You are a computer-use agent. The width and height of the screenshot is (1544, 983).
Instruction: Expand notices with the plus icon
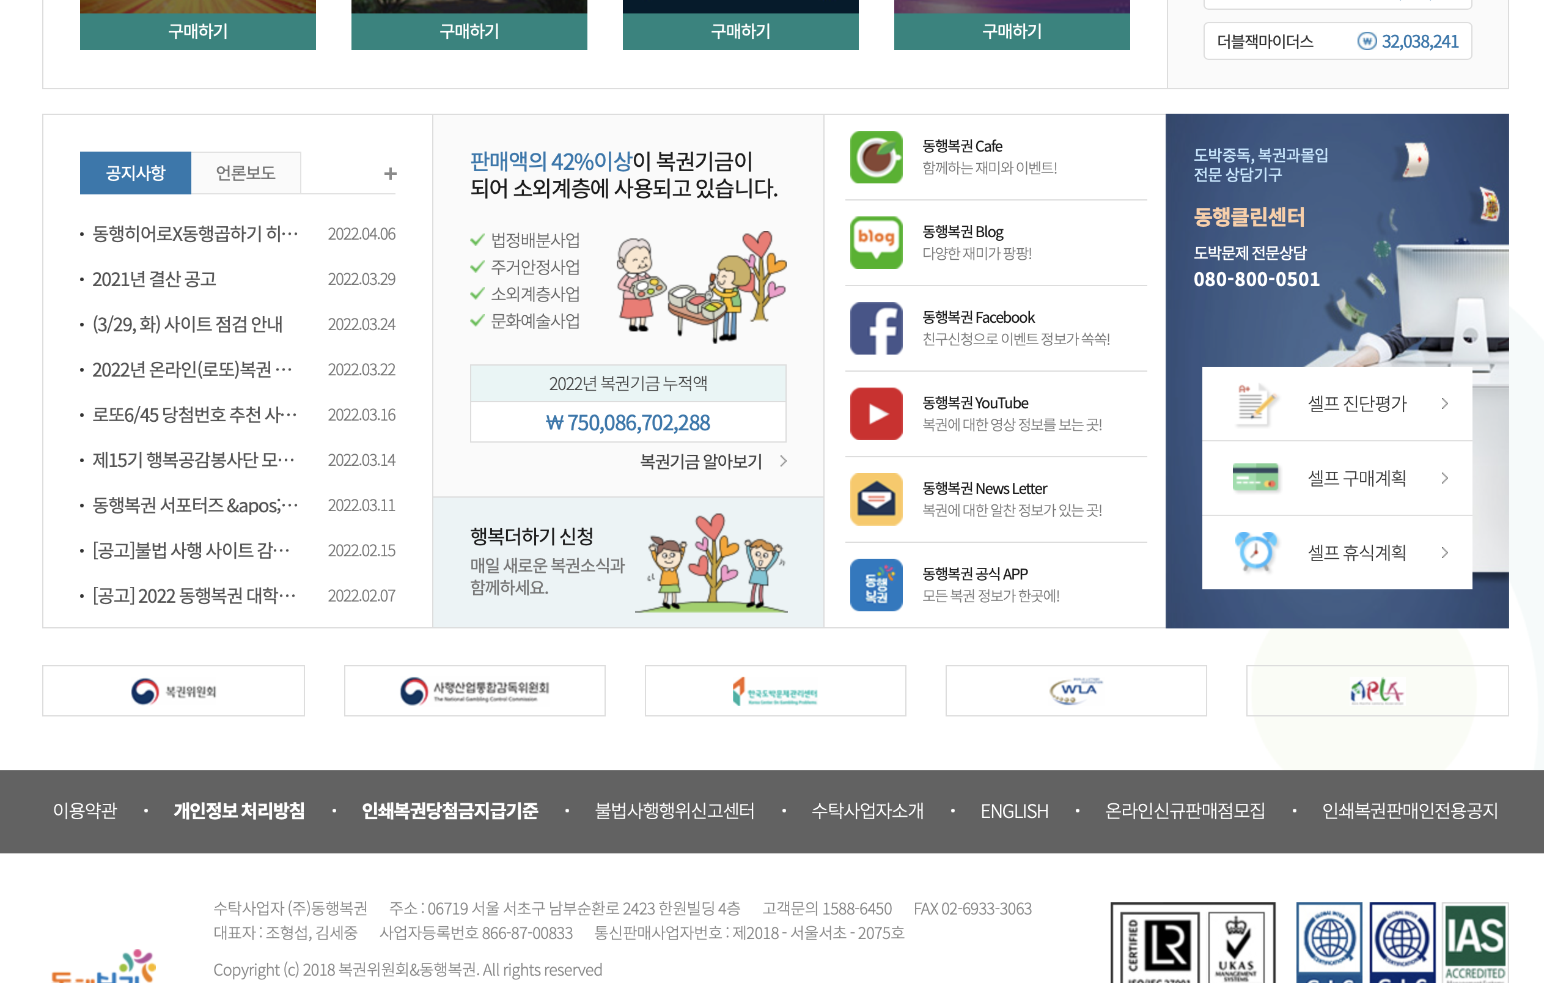(390, 173)
